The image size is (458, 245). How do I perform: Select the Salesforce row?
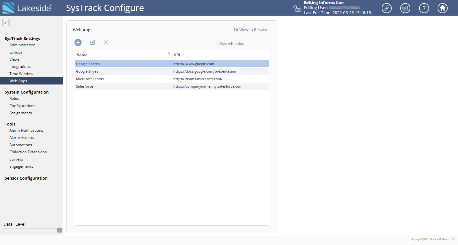[172, 86]
